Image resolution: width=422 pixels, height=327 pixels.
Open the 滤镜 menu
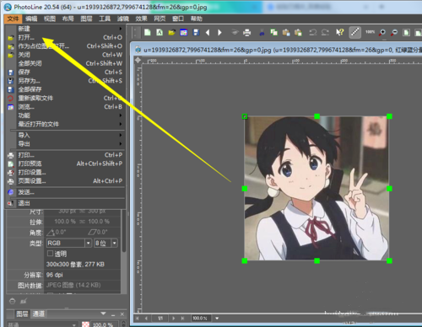pyautogui.click(x=123, y=19)
